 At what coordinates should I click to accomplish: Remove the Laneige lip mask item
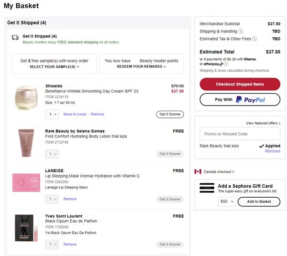coord(70,199)
